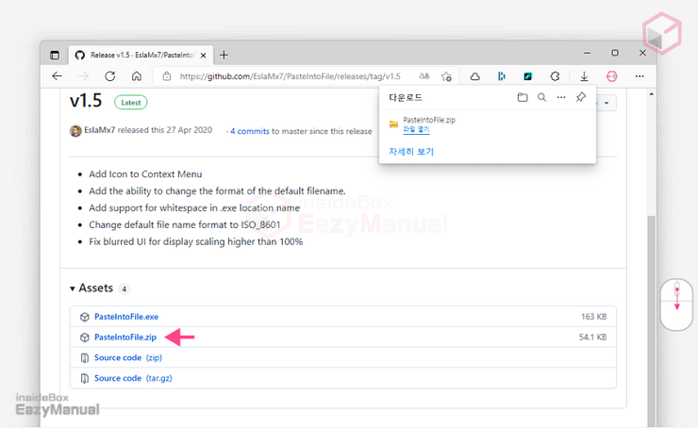Screen dimensions: 698x428
Task: Click the Assets count badge 4
Action: coord(125,288)
